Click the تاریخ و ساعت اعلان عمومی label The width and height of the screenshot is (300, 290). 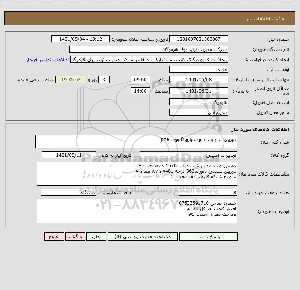point(140,39)
